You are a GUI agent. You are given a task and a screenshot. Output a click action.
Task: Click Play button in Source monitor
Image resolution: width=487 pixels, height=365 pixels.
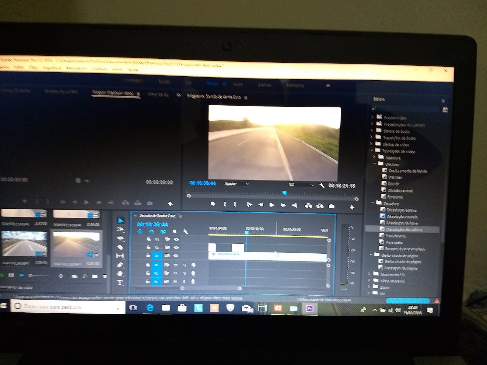(x=86, y=202)
